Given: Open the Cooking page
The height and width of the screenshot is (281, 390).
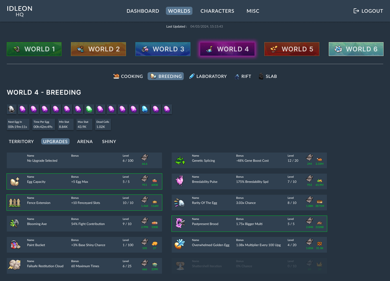Looking at the screenshot, I should coord(128,76).
